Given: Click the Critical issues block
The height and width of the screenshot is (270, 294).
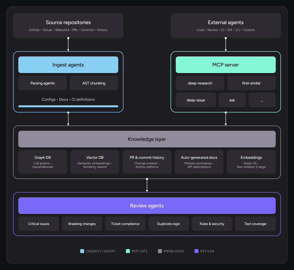Looking at the screenshot, I should click(39, 224).
